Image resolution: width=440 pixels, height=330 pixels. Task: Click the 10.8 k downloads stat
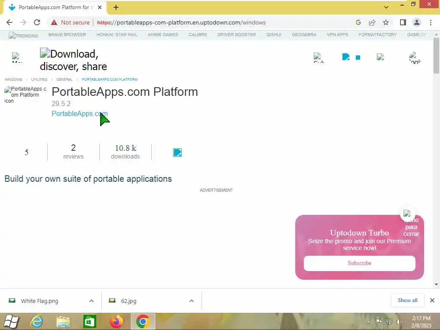tap(125, 152)
